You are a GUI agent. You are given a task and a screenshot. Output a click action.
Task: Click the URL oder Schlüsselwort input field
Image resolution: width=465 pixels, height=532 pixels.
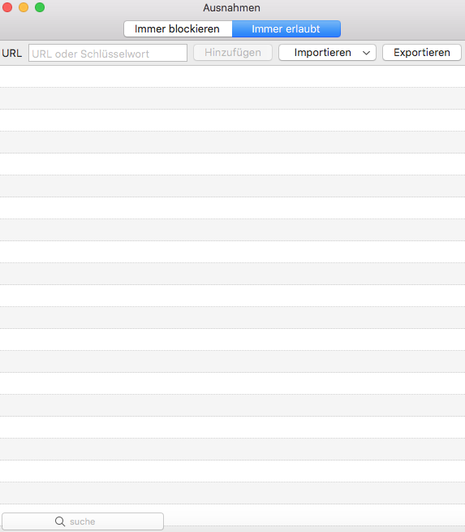tap(108, 53)
